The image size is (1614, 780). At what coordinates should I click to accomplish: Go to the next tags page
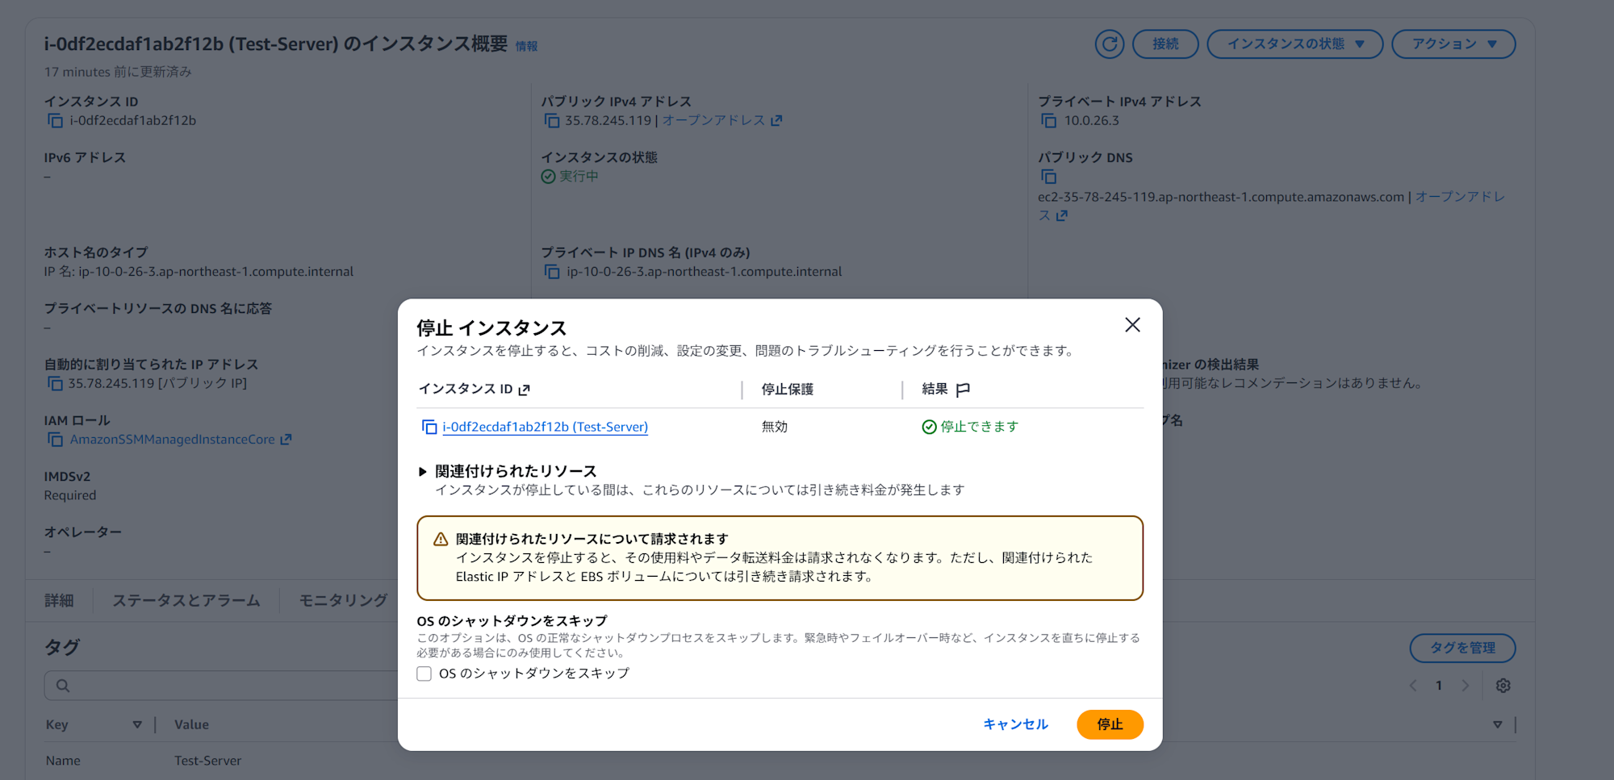1466,686
